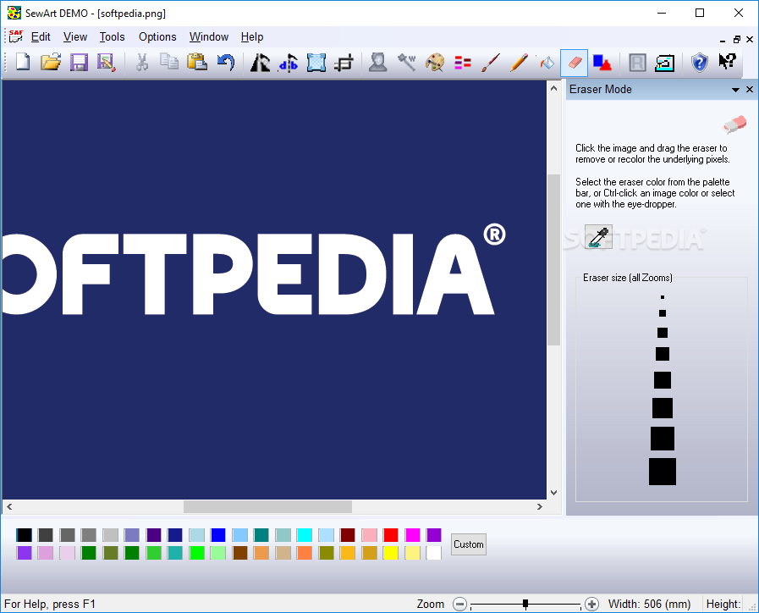Choose the yellow color swatch
The image size is (759, 613).
pos(391,553)
